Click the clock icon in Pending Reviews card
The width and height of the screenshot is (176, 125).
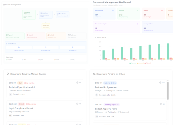click(x=113, y=10)
